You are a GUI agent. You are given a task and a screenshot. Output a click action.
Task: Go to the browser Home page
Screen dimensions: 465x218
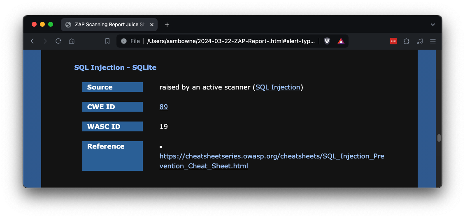(72, 41)
